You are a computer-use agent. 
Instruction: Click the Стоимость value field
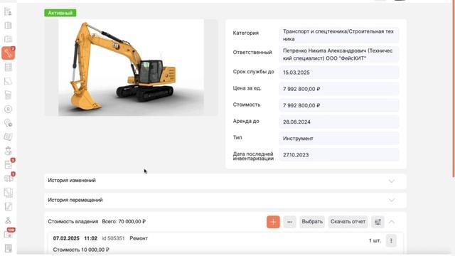pyautogui.click(x=338, y=105)
